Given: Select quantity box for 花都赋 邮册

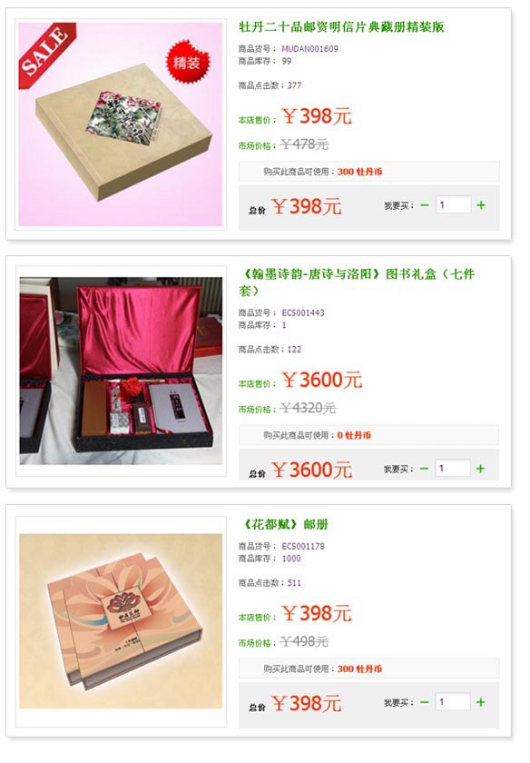Looking at the screenshot, I should click(453, 701).
